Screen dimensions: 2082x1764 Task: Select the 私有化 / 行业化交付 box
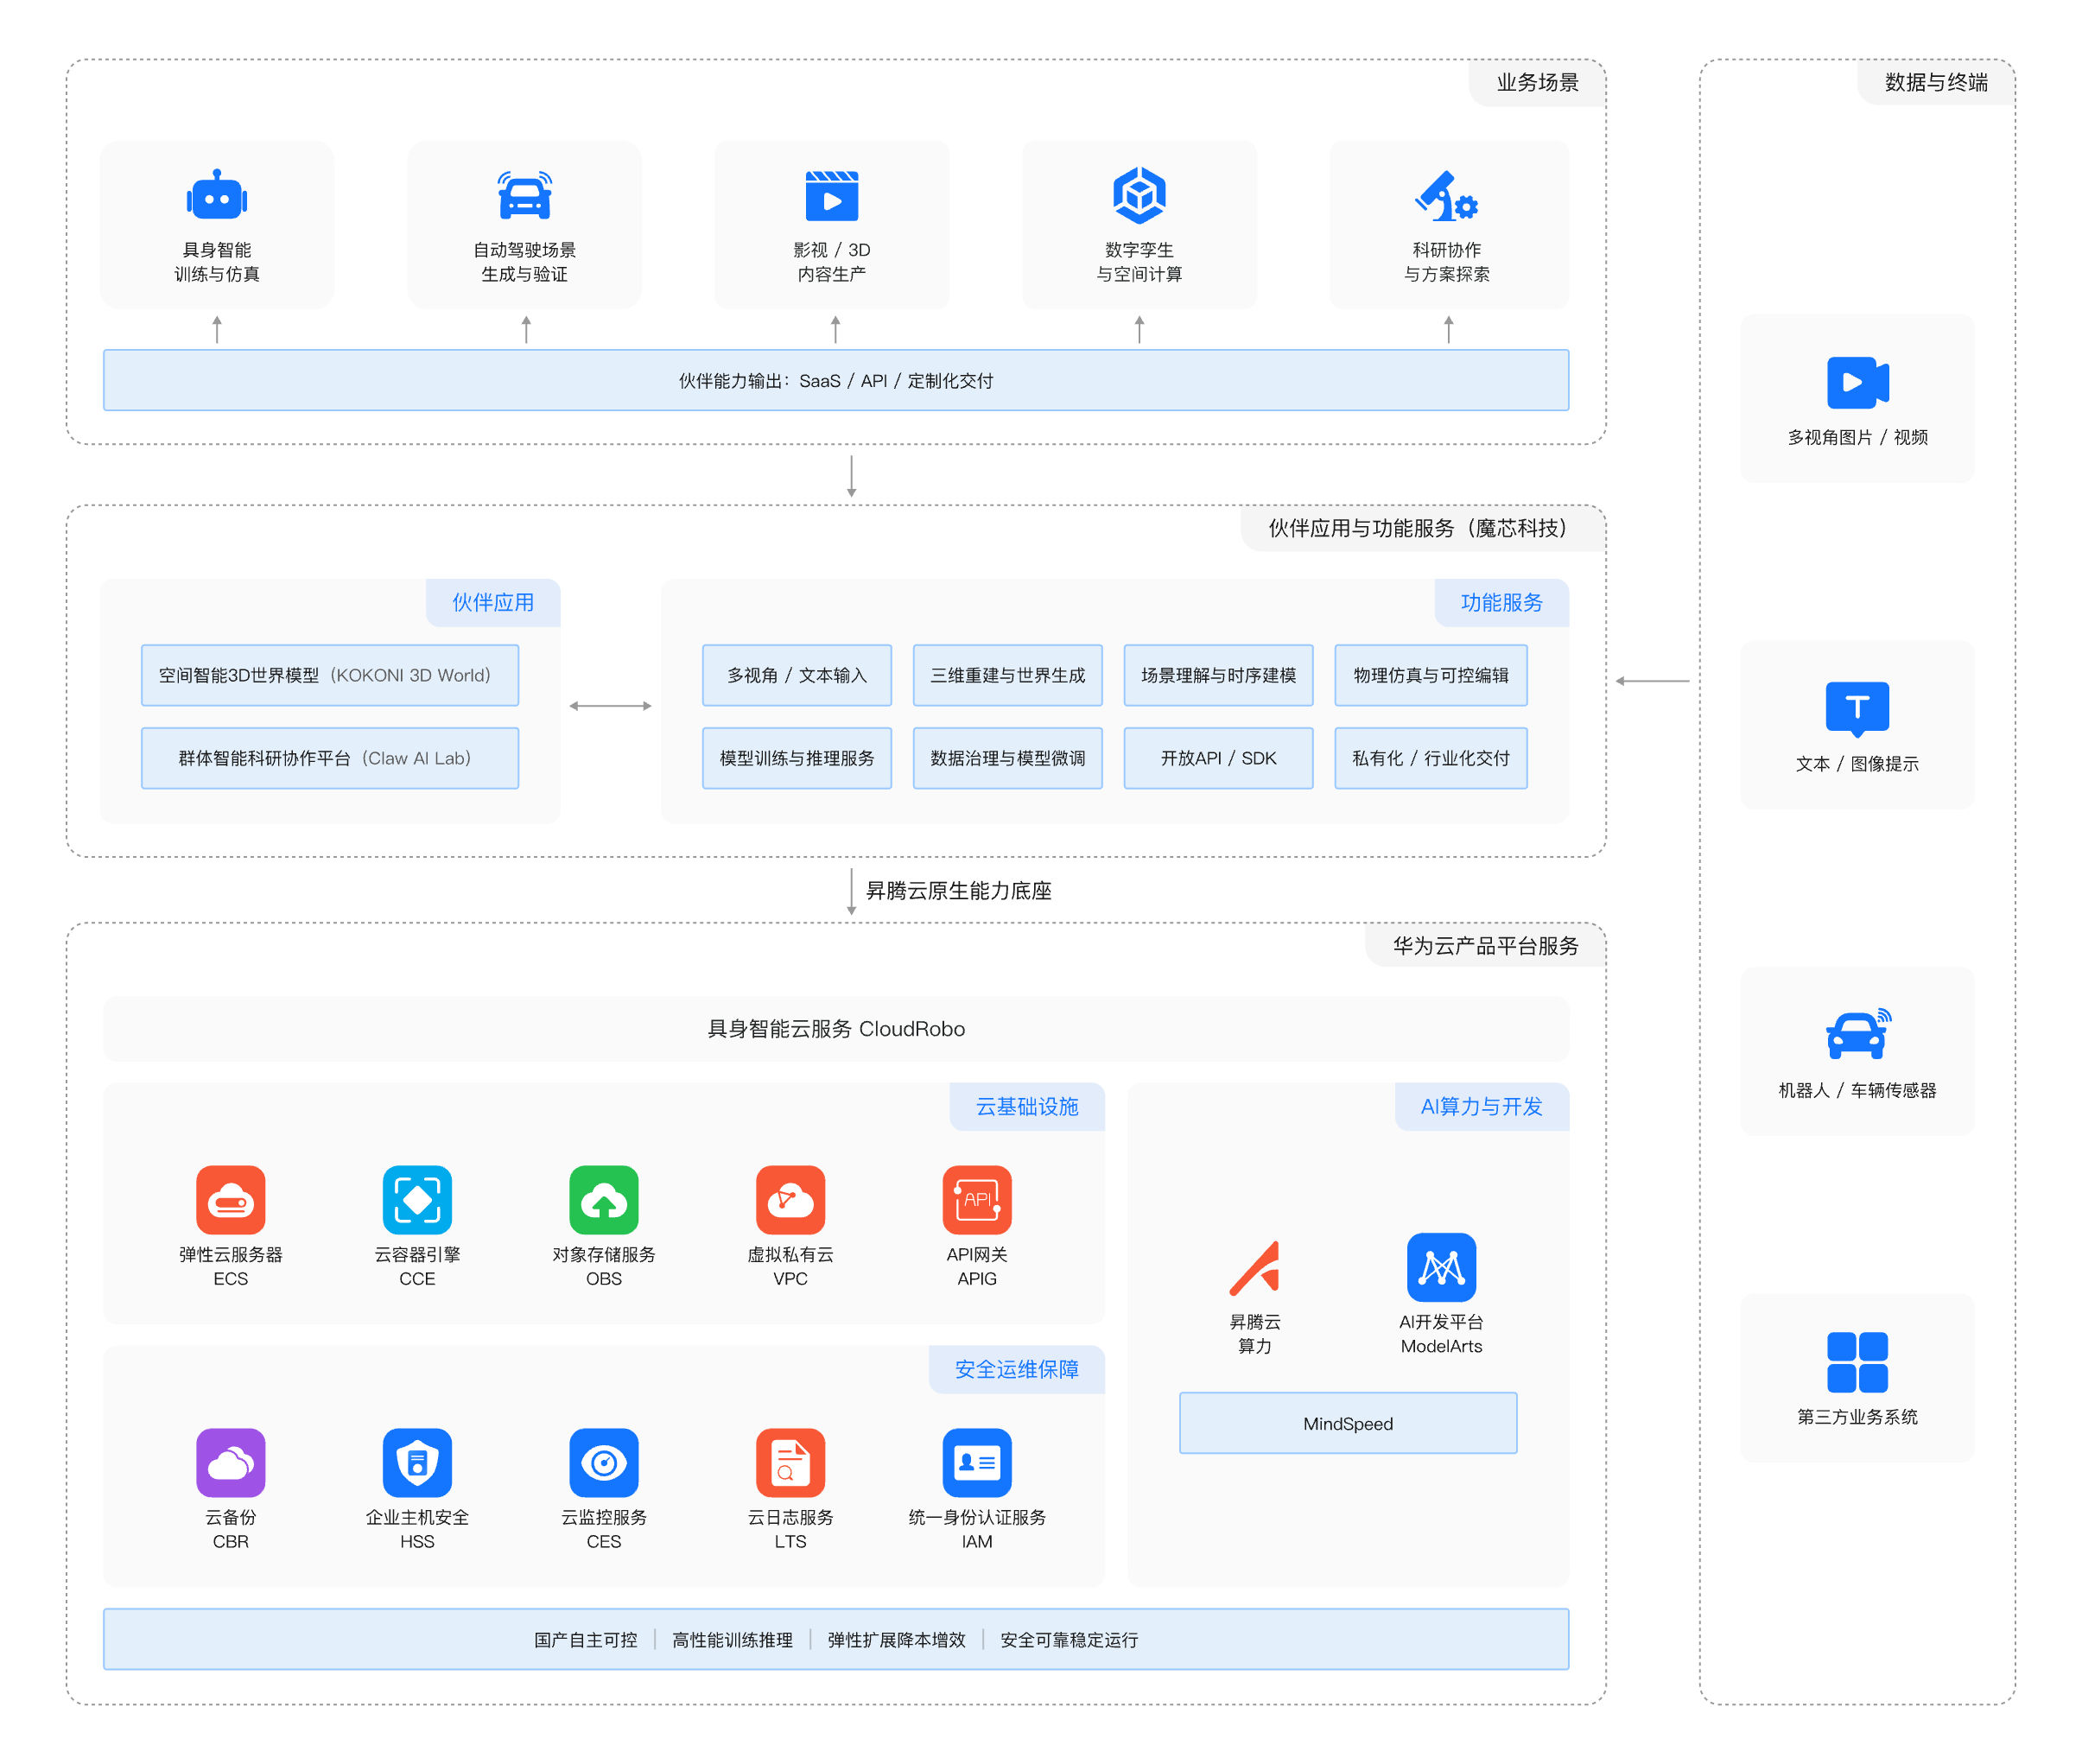(x=1430, y=758)
